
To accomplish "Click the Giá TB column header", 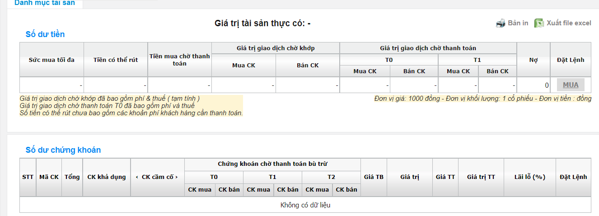I will tap(374, 177).
